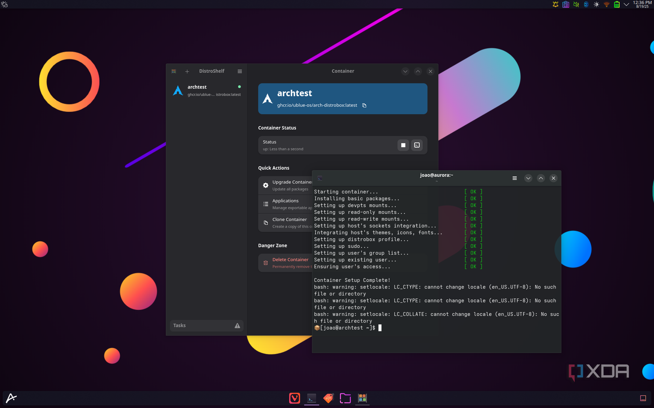Open a terminal from the Status row
654x408 pixels.
click(417, 145)
